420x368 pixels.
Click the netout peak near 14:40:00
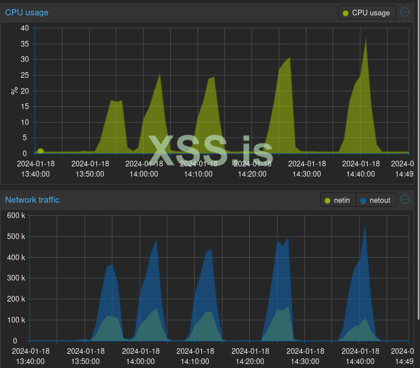(366, 223)
